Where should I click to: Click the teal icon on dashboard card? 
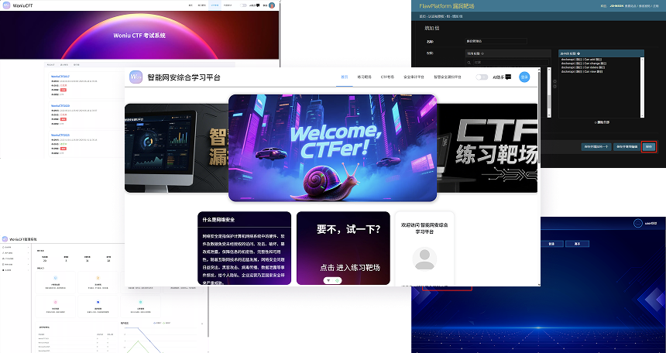141,302
